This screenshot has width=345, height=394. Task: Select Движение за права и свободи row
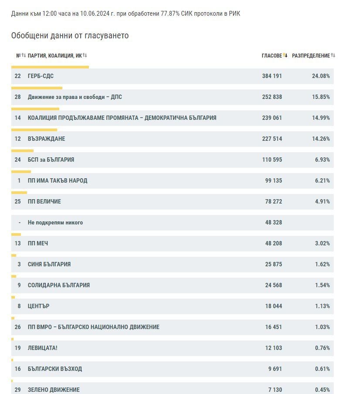tap(172, 97)
